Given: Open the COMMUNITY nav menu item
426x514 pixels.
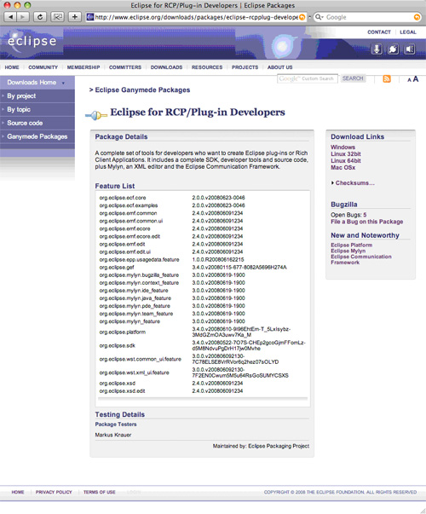Looking at the screenshot, I should (43, 67).
